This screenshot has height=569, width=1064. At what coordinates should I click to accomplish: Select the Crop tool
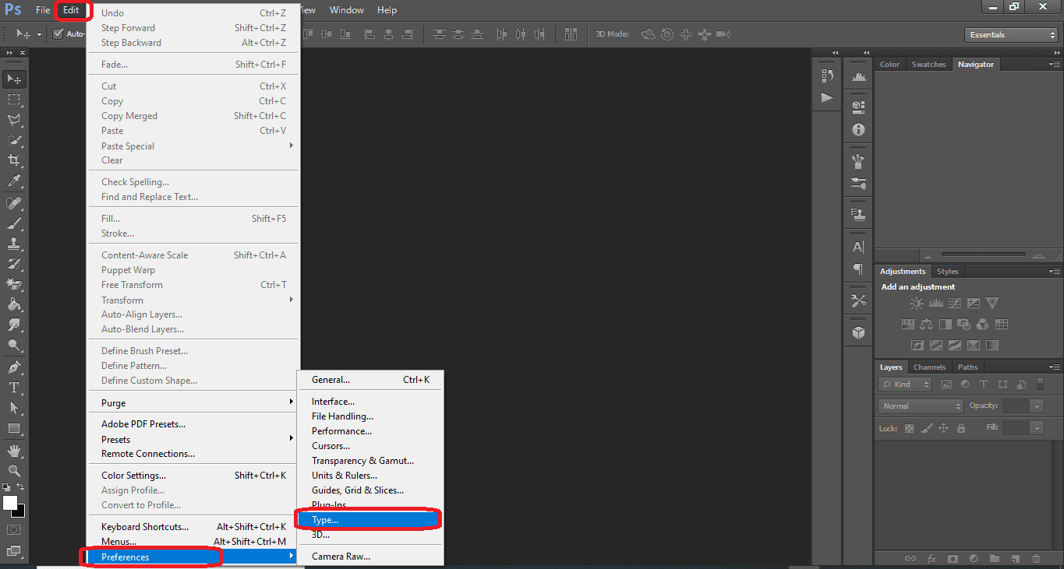14,160
